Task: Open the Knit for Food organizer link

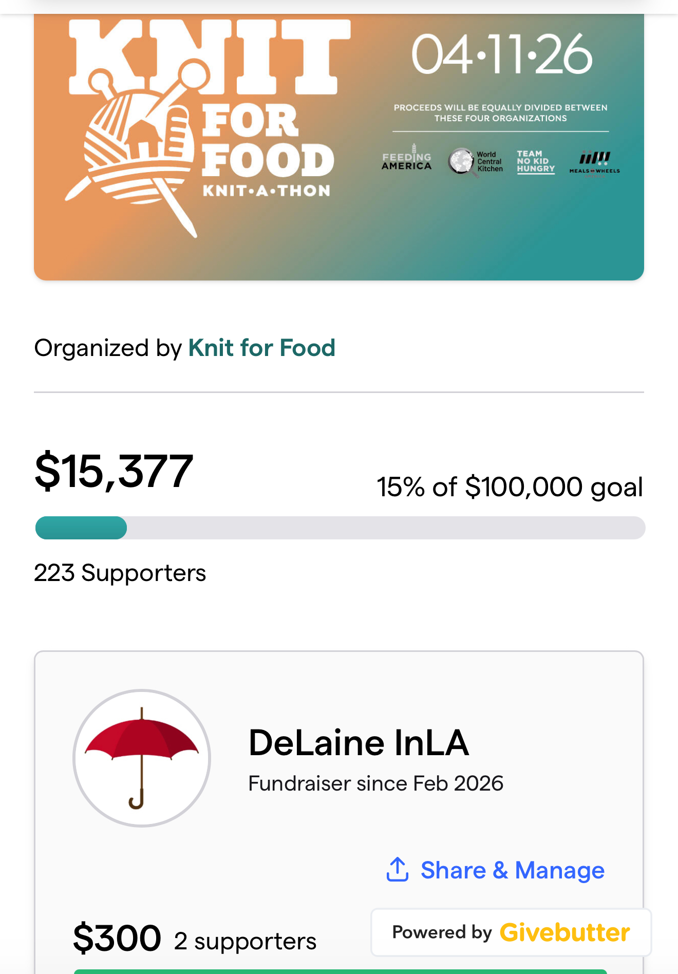Action: pos(262,348)
